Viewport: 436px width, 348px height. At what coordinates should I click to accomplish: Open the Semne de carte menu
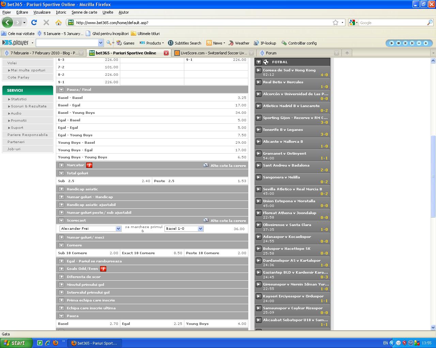pyautogui.click(x=84, y=12)
